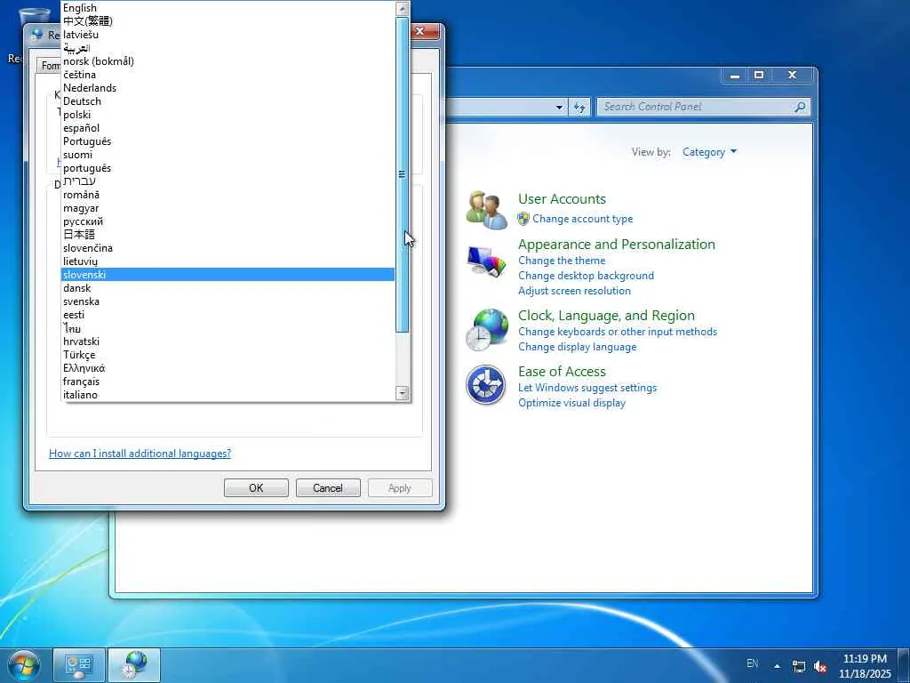910x683 pixels.
Task: Choose italiano at the list bottom
Action: click(x=227, y=395)
